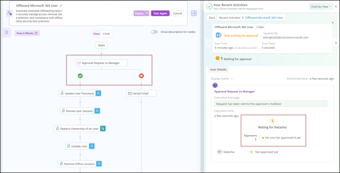The height and width of the screenshot is (173, 340).
Task: Switch to the Form view tab
Action: click(106, 34)
